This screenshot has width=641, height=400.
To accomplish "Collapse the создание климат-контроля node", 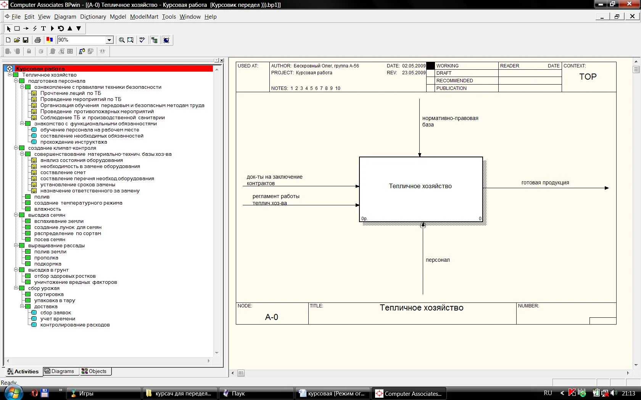I will coord(16,148).
